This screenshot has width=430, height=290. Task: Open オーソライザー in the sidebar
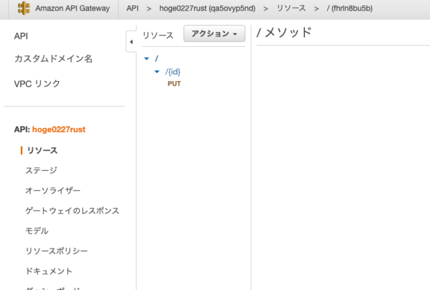53,190
